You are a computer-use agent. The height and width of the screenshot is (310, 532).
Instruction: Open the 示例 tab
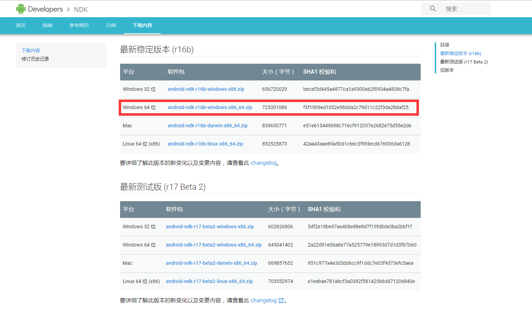(x=111, y=25)
